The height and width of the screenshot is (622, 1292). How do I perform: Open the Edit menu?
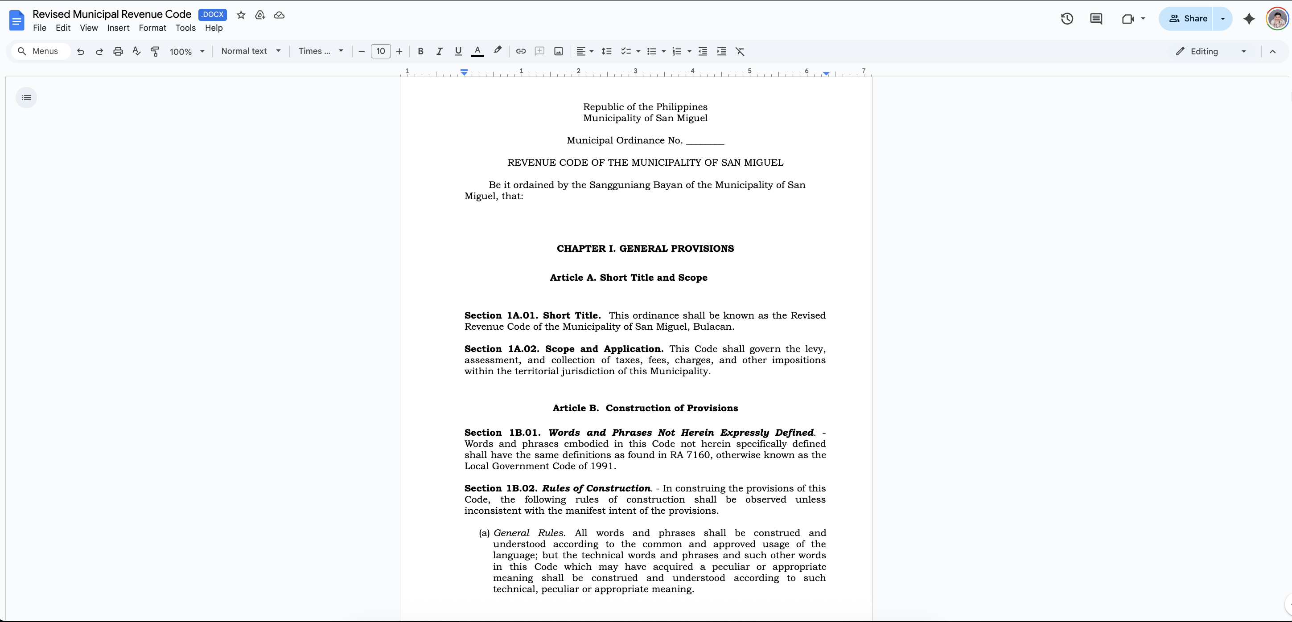click(x=63, y=28)
